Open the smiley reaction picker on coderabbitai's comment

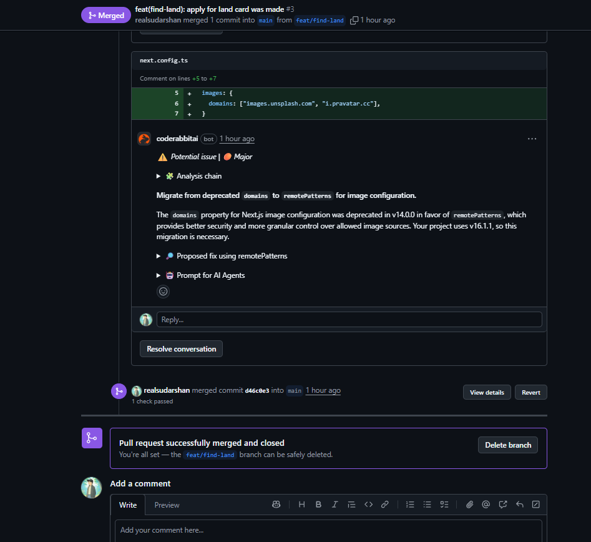click(163, 291)
